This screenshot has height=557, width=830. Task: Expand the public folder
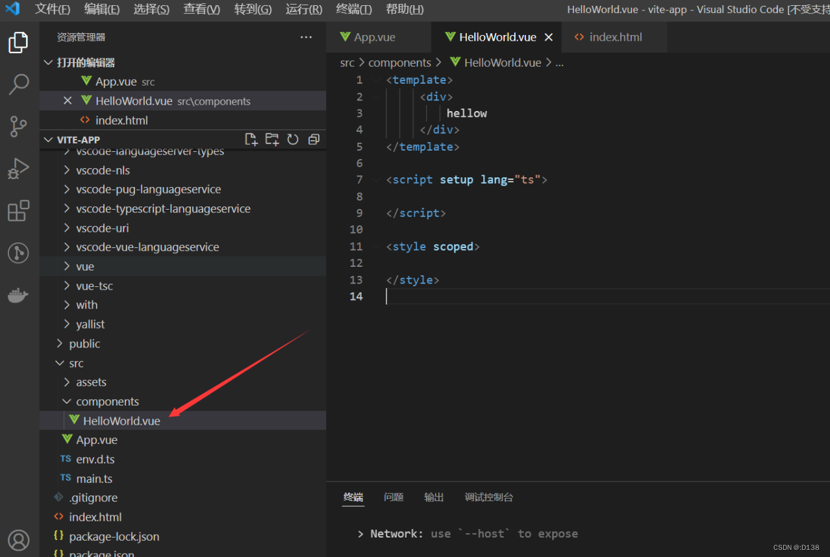click(182, 343)
